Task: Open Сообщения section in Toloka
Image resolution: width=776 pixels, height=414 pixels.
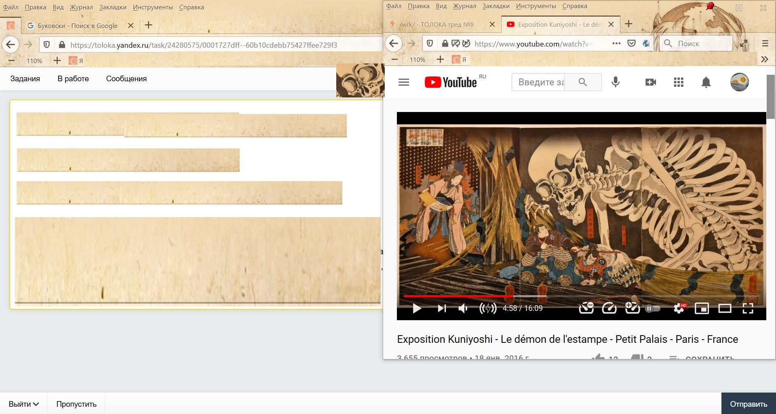Action: (x=126, y=79)
